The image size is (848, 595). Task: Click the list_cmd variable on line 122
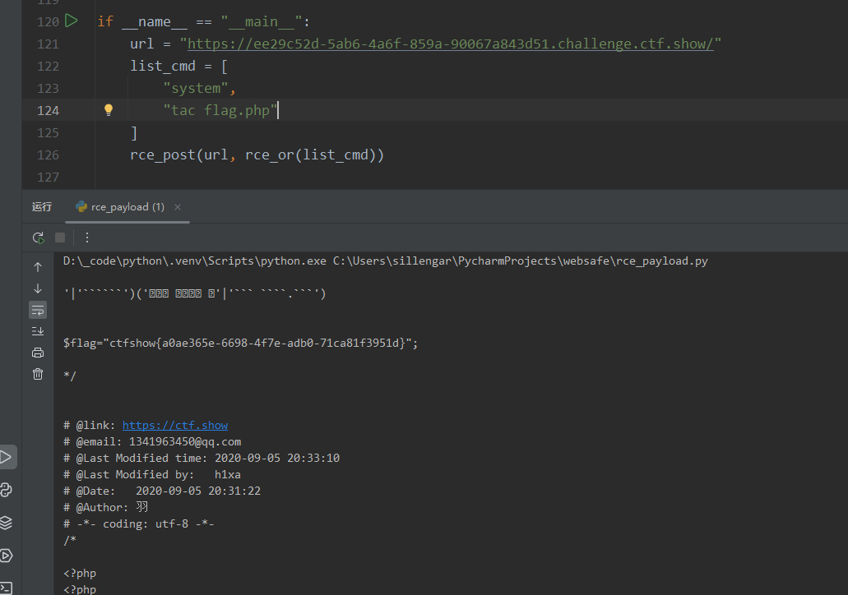[x=163, y=66]
